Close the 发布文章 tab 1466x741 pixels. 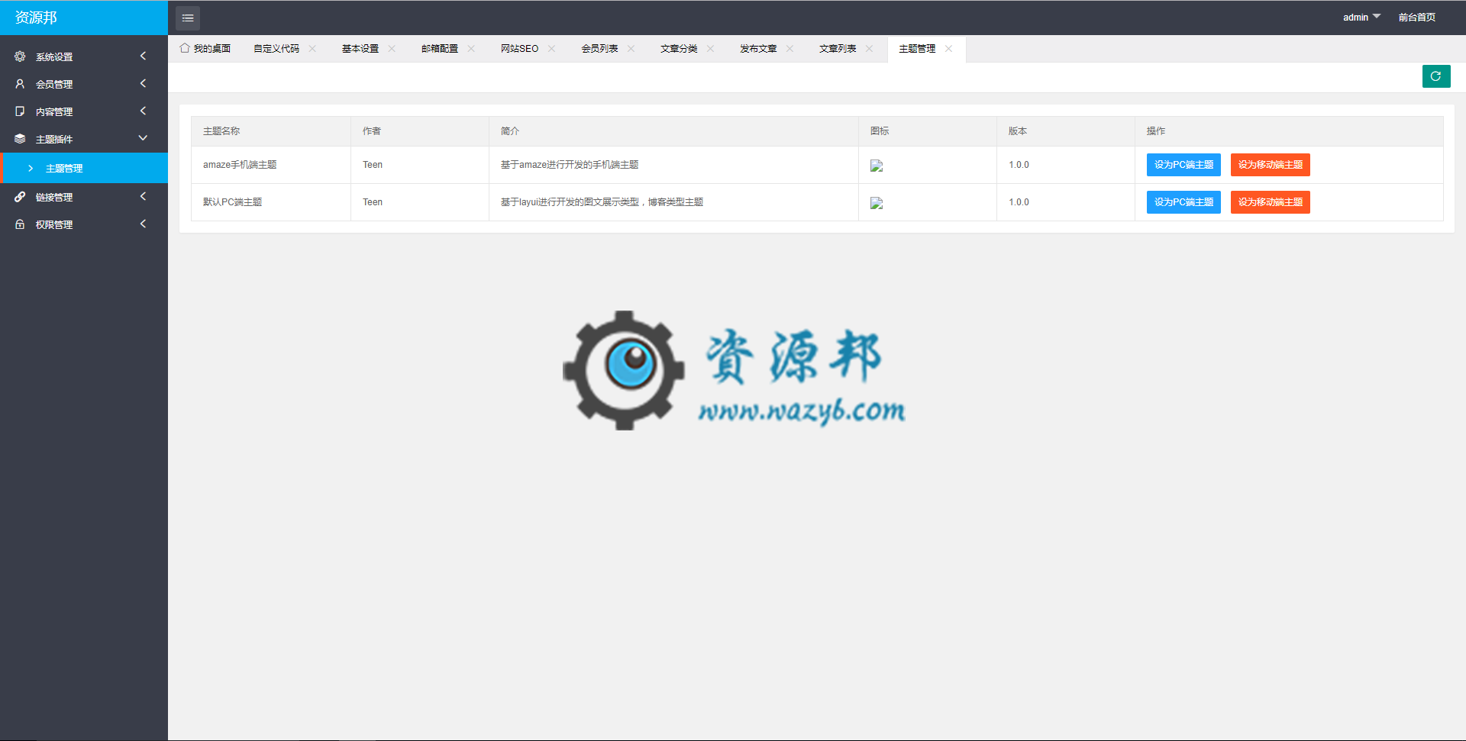[x=790, y=49]
